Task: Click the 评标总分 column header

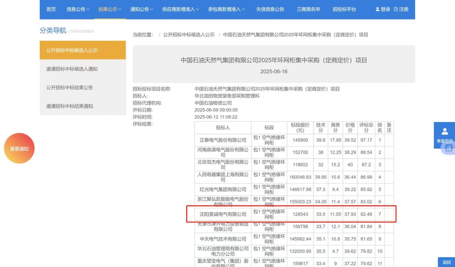Action: coord(366,128)
